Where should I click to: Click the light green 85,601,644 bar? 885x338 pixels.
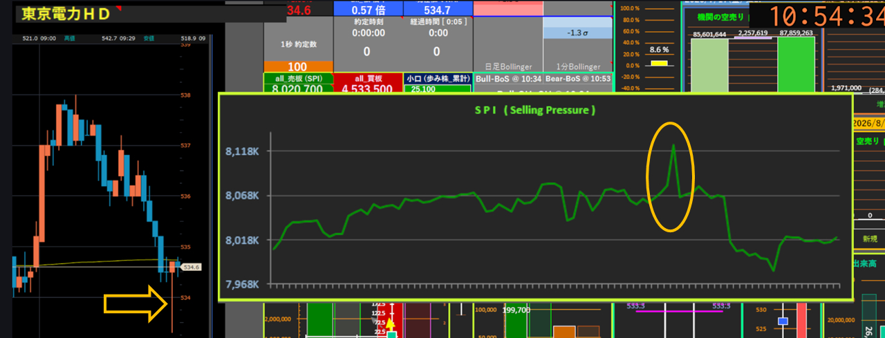[709, 64]
